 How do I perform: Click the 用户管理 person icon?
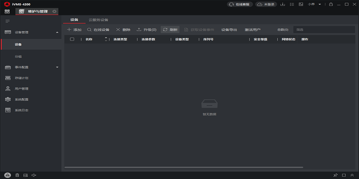click(8, 89)
